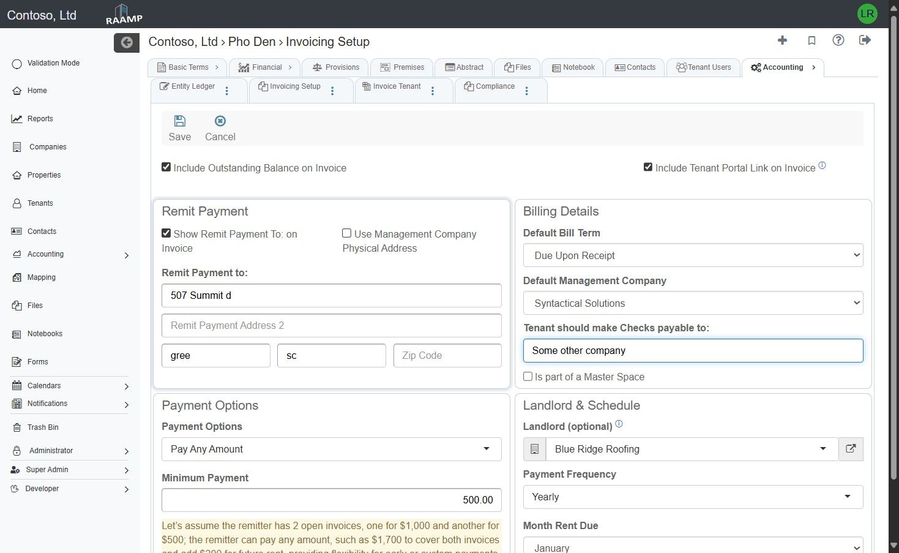The width and height of the screenshot is (899, 553).
Task: Open the Properties sidebar link
Action: pyautogui.click(x=44, y=175)
